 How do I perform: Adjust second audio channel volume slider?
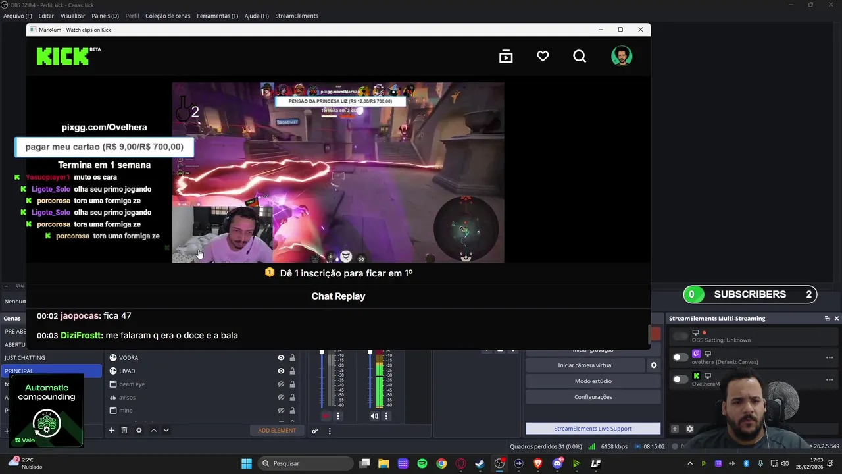(370, 379)
